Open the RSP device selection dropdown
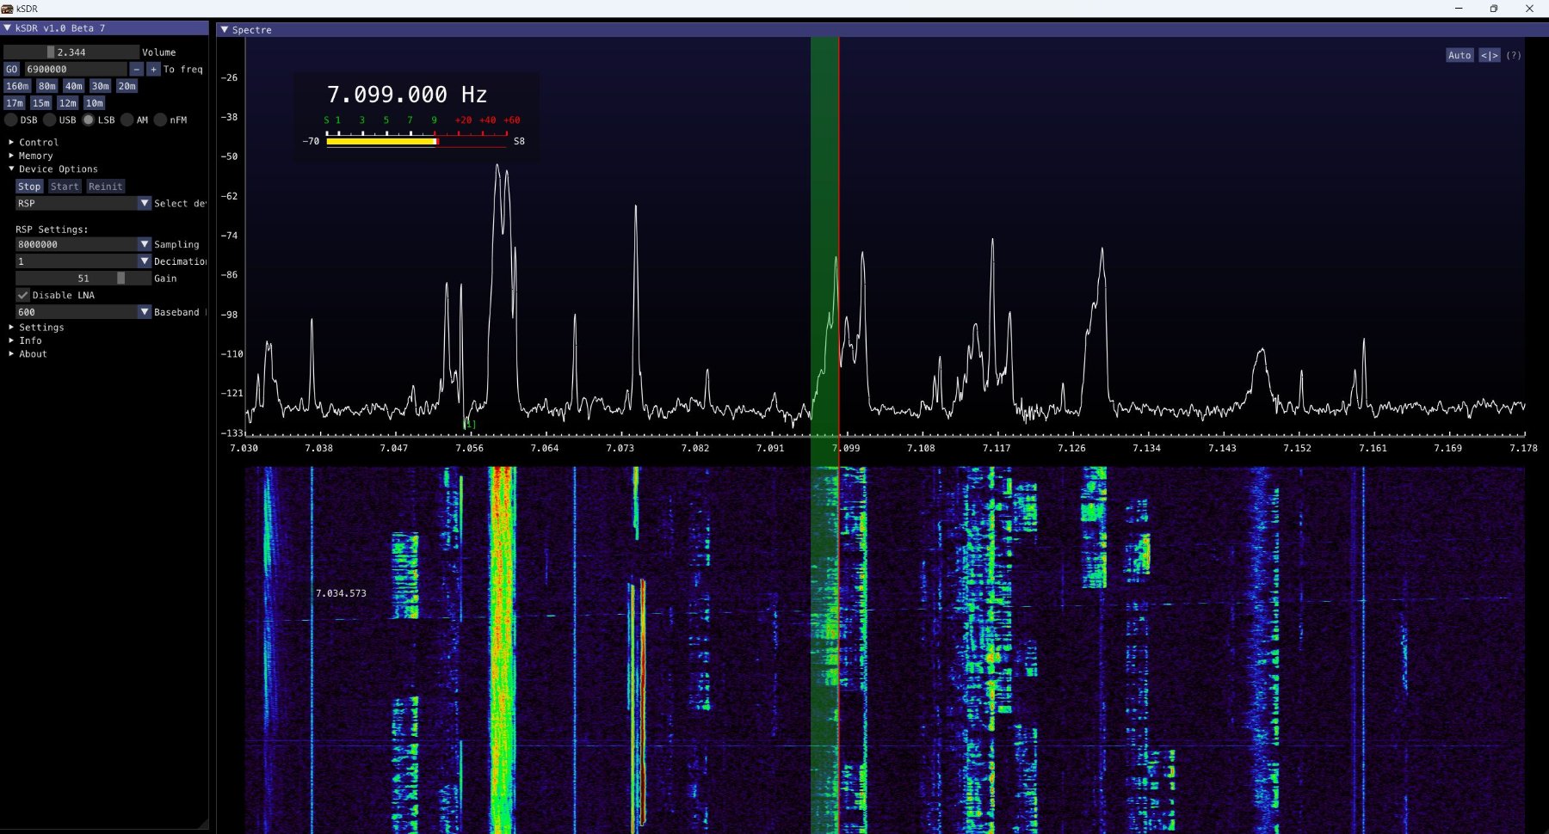This screenshot has height=834, width=1549. pyautogui.click(x=144, y=204)
